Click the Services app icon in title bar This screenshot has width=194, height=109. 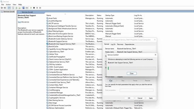pos(1,2)
